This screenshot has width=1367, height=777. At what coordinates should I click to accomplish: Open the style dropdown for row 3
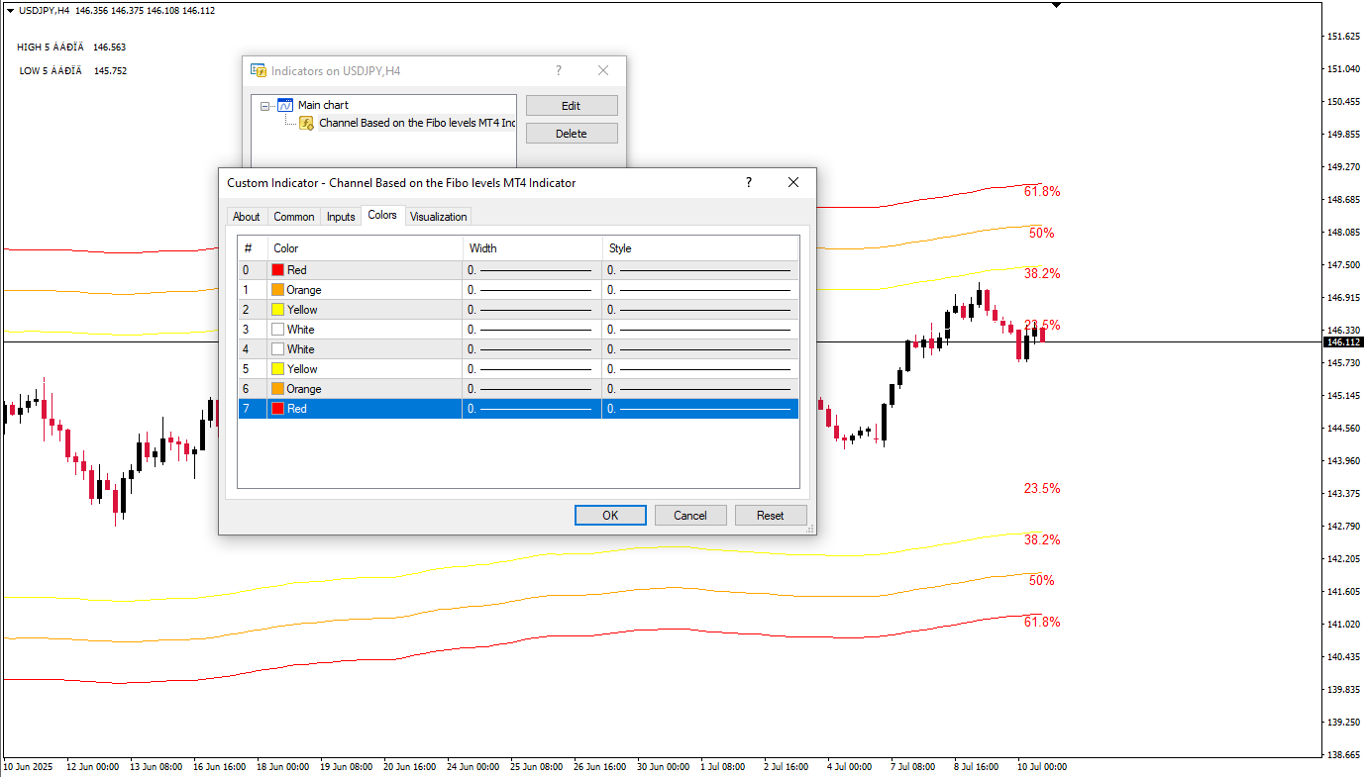(x=699, y=330)
